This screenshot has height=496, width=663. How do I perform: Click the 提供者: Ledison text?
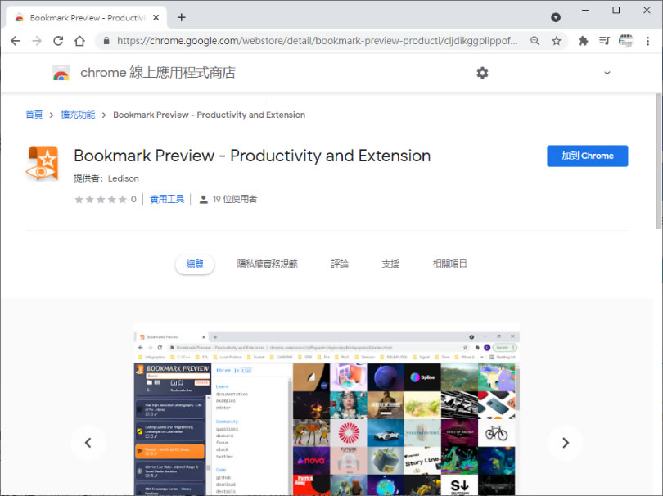click(x=106, y=178)
